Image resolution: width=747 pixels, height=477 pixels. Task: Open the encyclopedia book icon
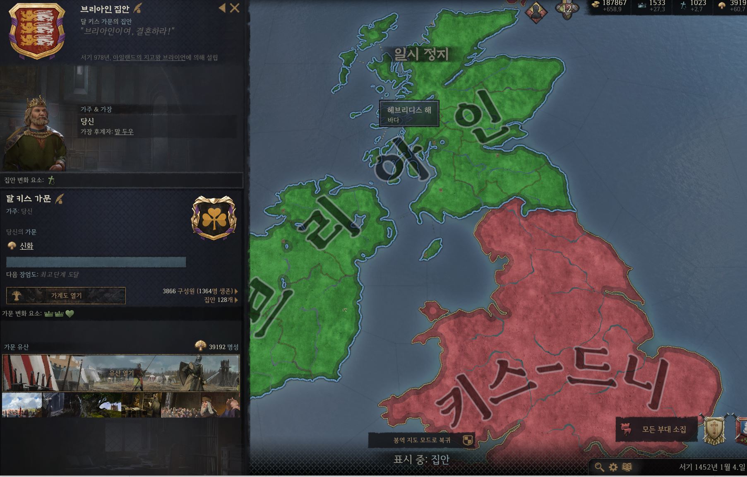627,467
